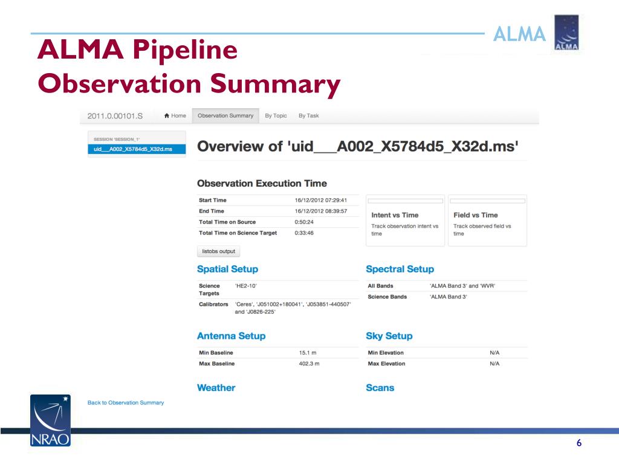The height and width of the screenshot is (464, 619).
Task: Click the listobs output button
Action: tap(218, 251)
